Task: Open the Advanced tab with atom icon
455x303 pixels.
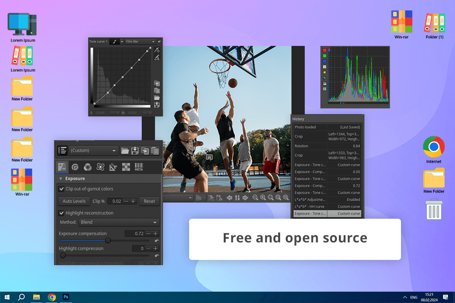Action: 100,167
